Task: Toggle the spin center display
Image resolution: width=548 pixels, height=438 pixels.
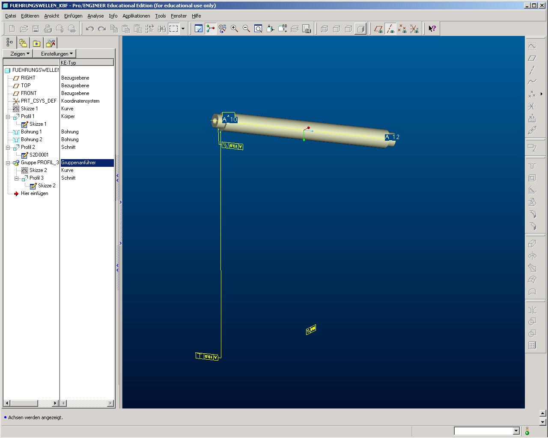Action: tap(211, 29)
